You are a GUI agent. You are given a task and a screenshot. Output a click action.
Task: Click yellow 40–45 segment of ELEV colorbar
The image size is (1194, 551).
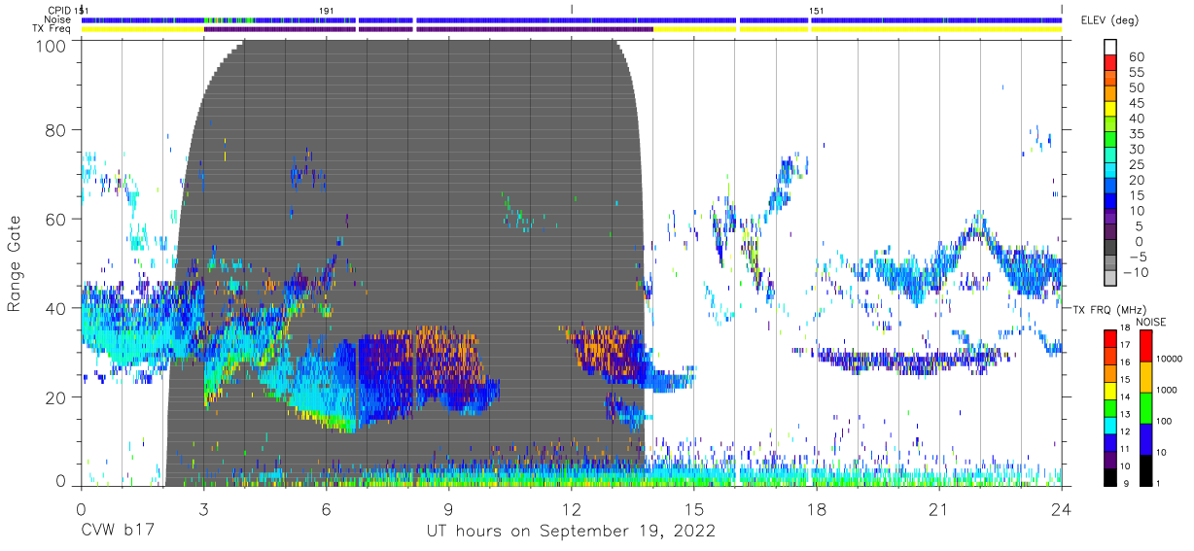click(x=1109, y=110)
